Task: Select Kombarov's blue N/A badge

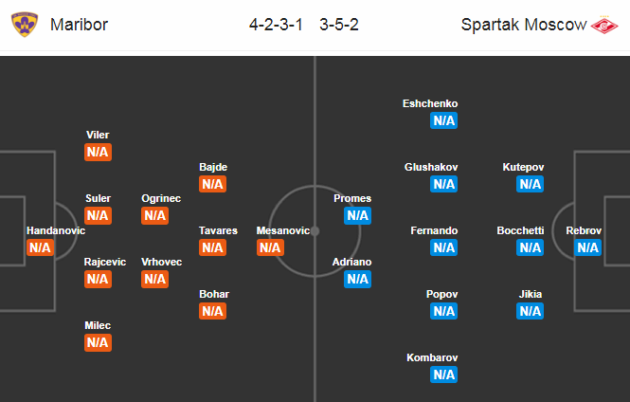Action: pyautogui.click(x=444, y=375)
